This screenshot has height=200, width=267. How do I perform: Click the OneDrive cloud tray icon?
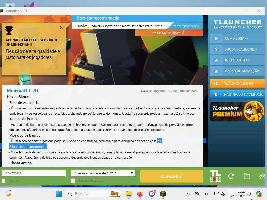197,194
